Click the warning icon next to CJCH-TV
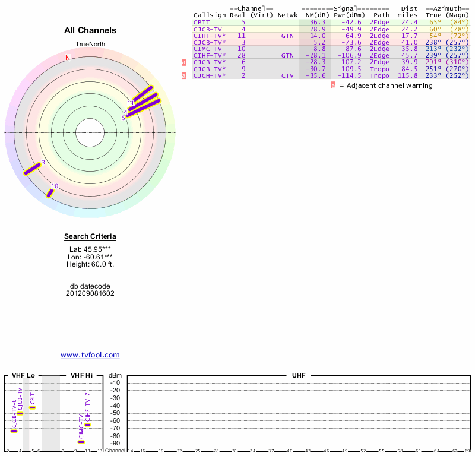 [x=184, y=76]
